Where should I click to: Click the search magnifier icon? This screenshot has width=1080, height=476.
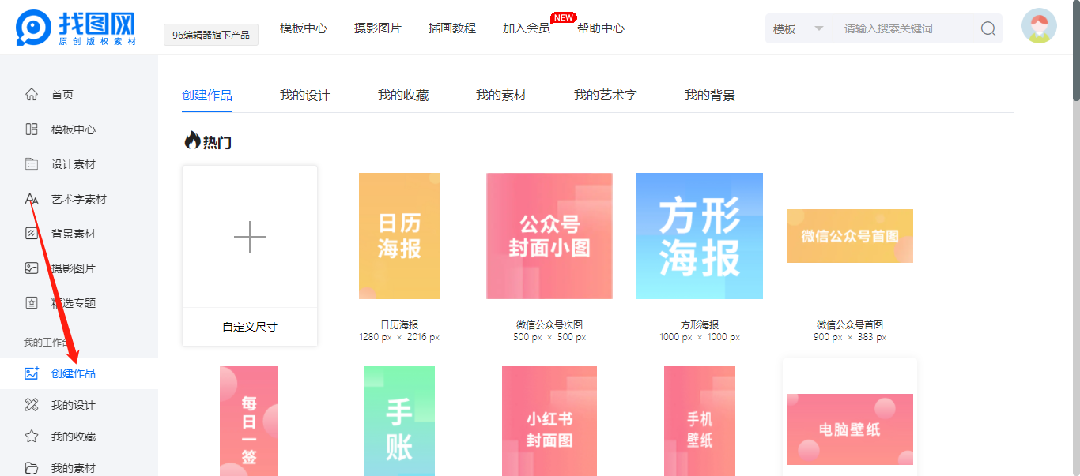(987, 28)
